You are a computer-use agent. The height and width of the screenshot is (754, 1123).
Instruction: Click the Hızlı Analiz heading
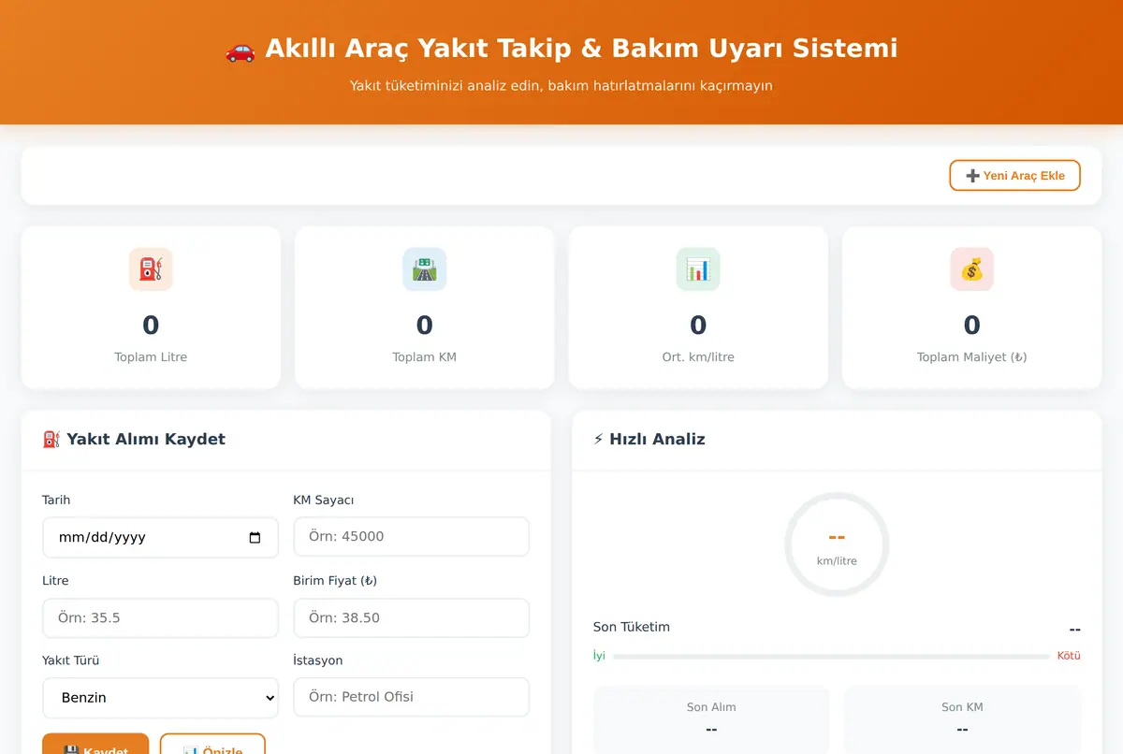point(649,439)
